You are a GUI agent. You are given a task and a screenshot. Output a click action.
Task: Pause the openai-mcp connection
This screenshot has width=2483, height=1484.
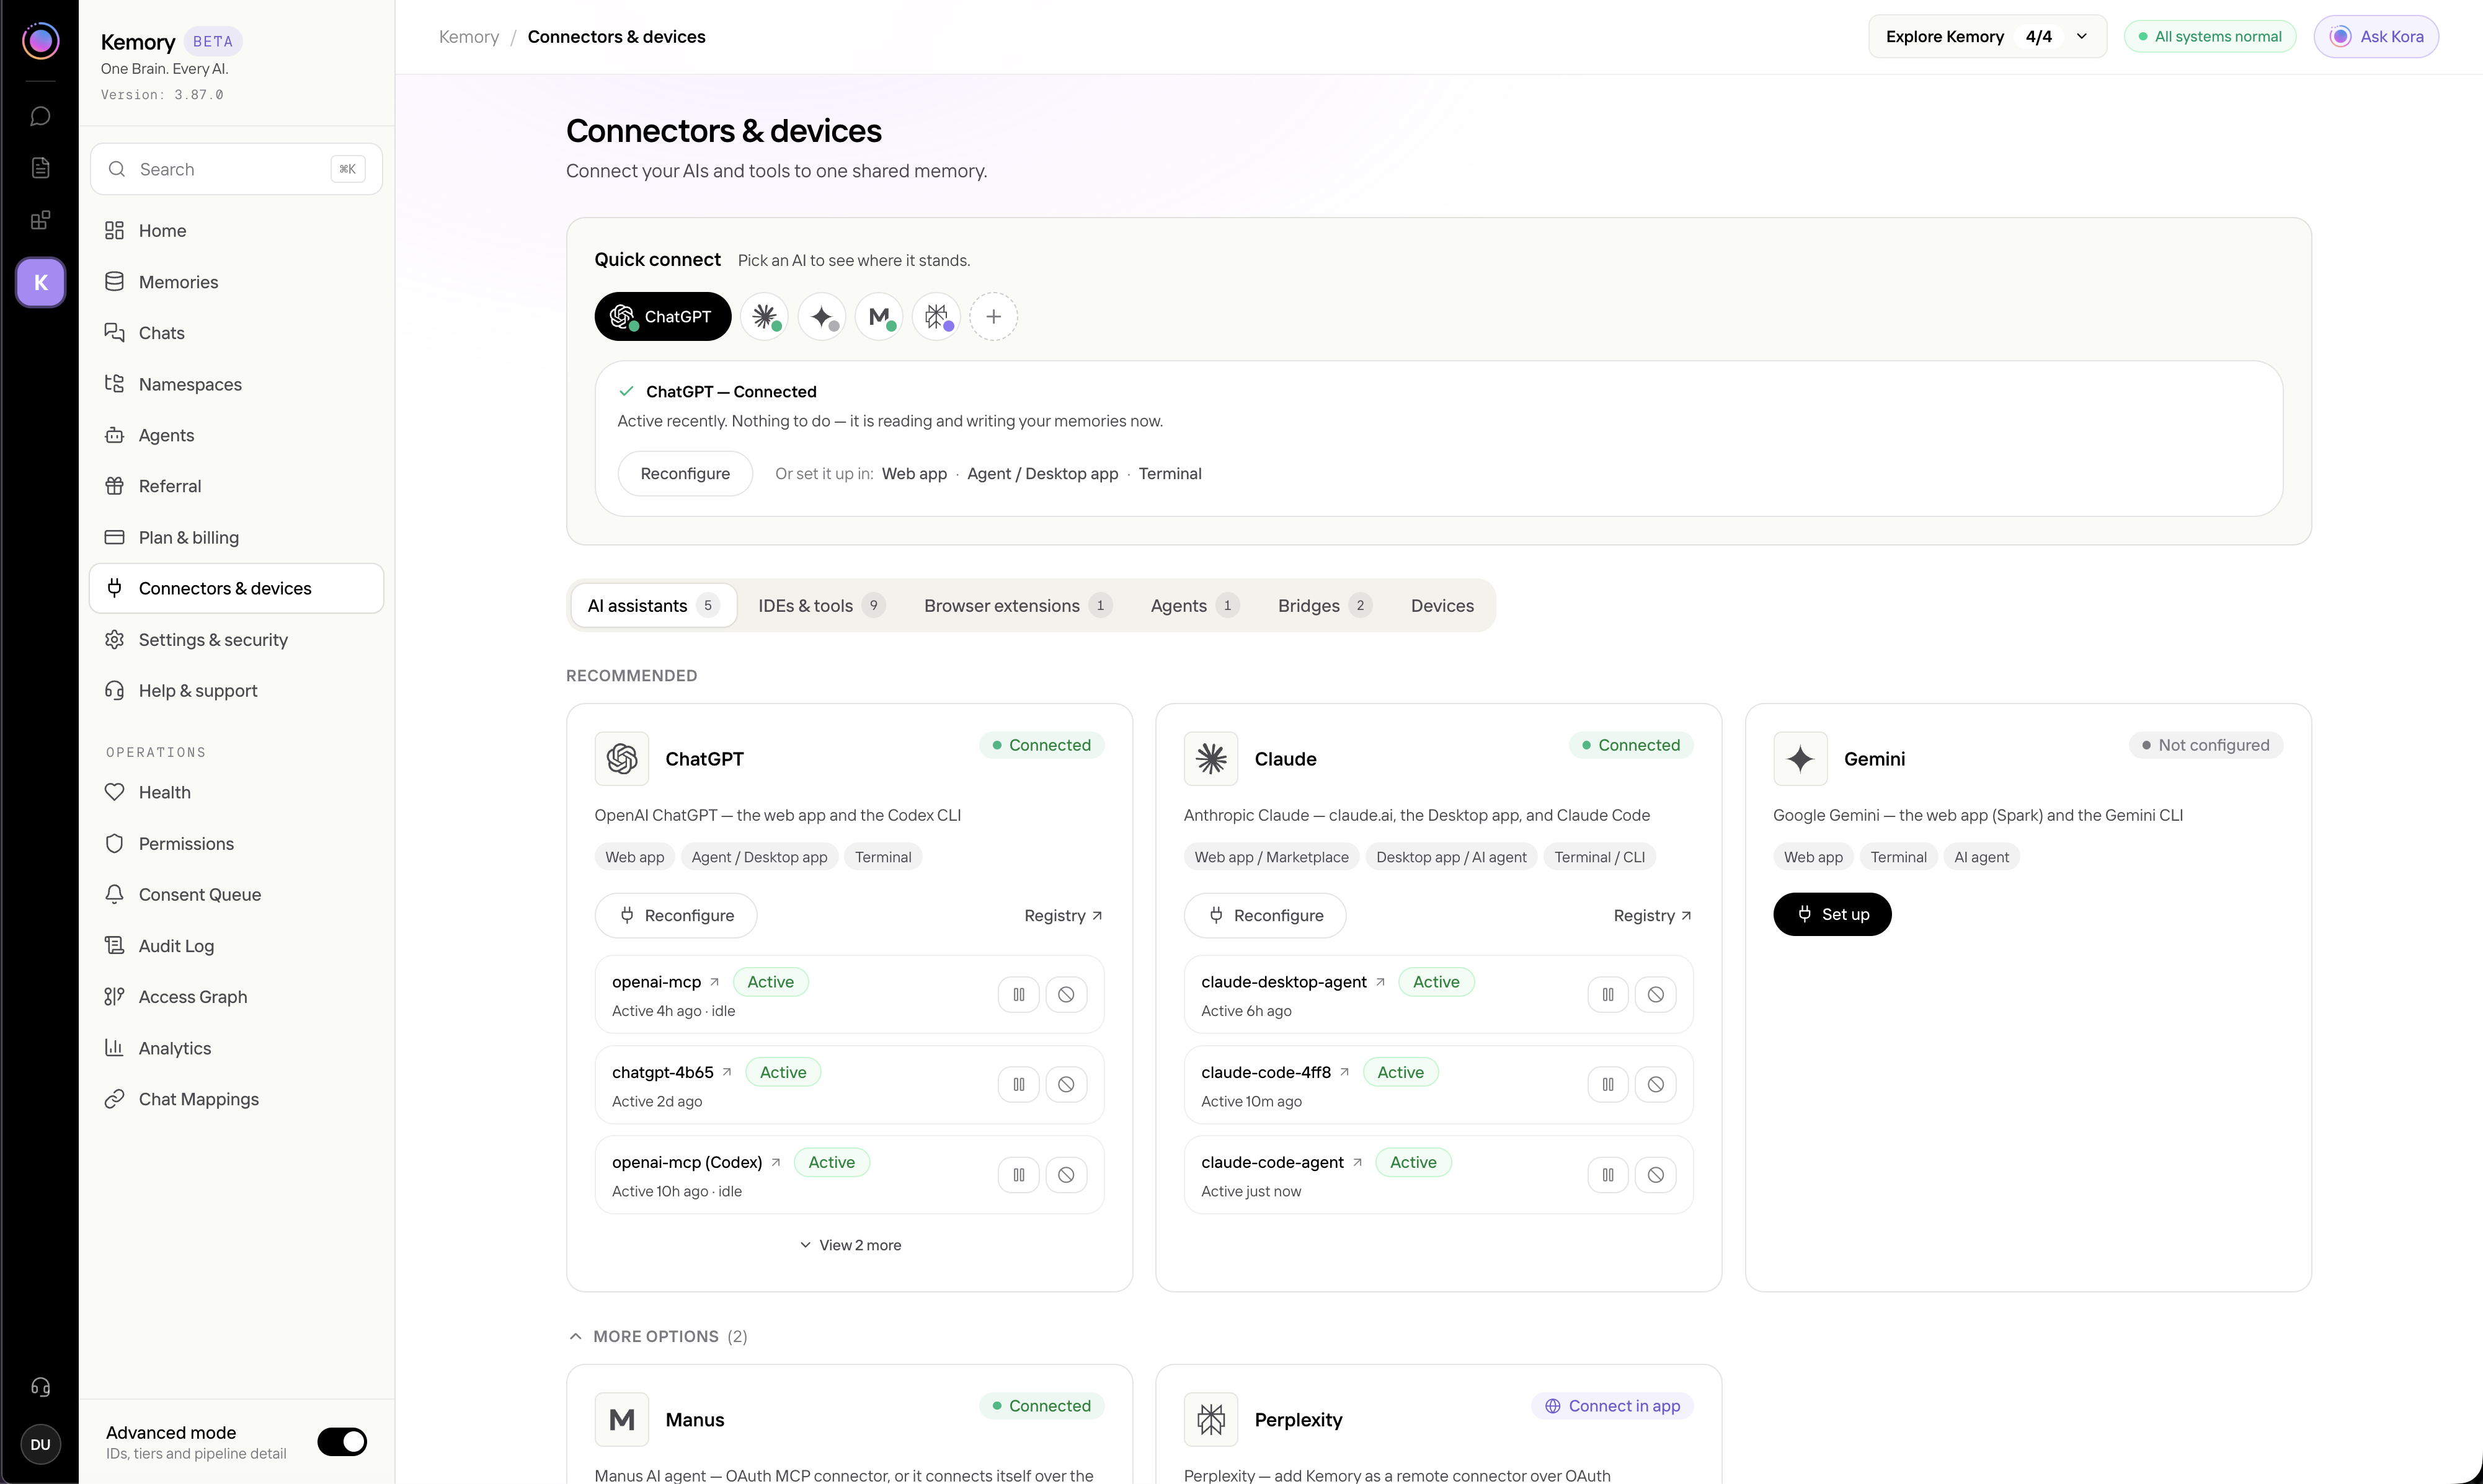coord(1018,995)
